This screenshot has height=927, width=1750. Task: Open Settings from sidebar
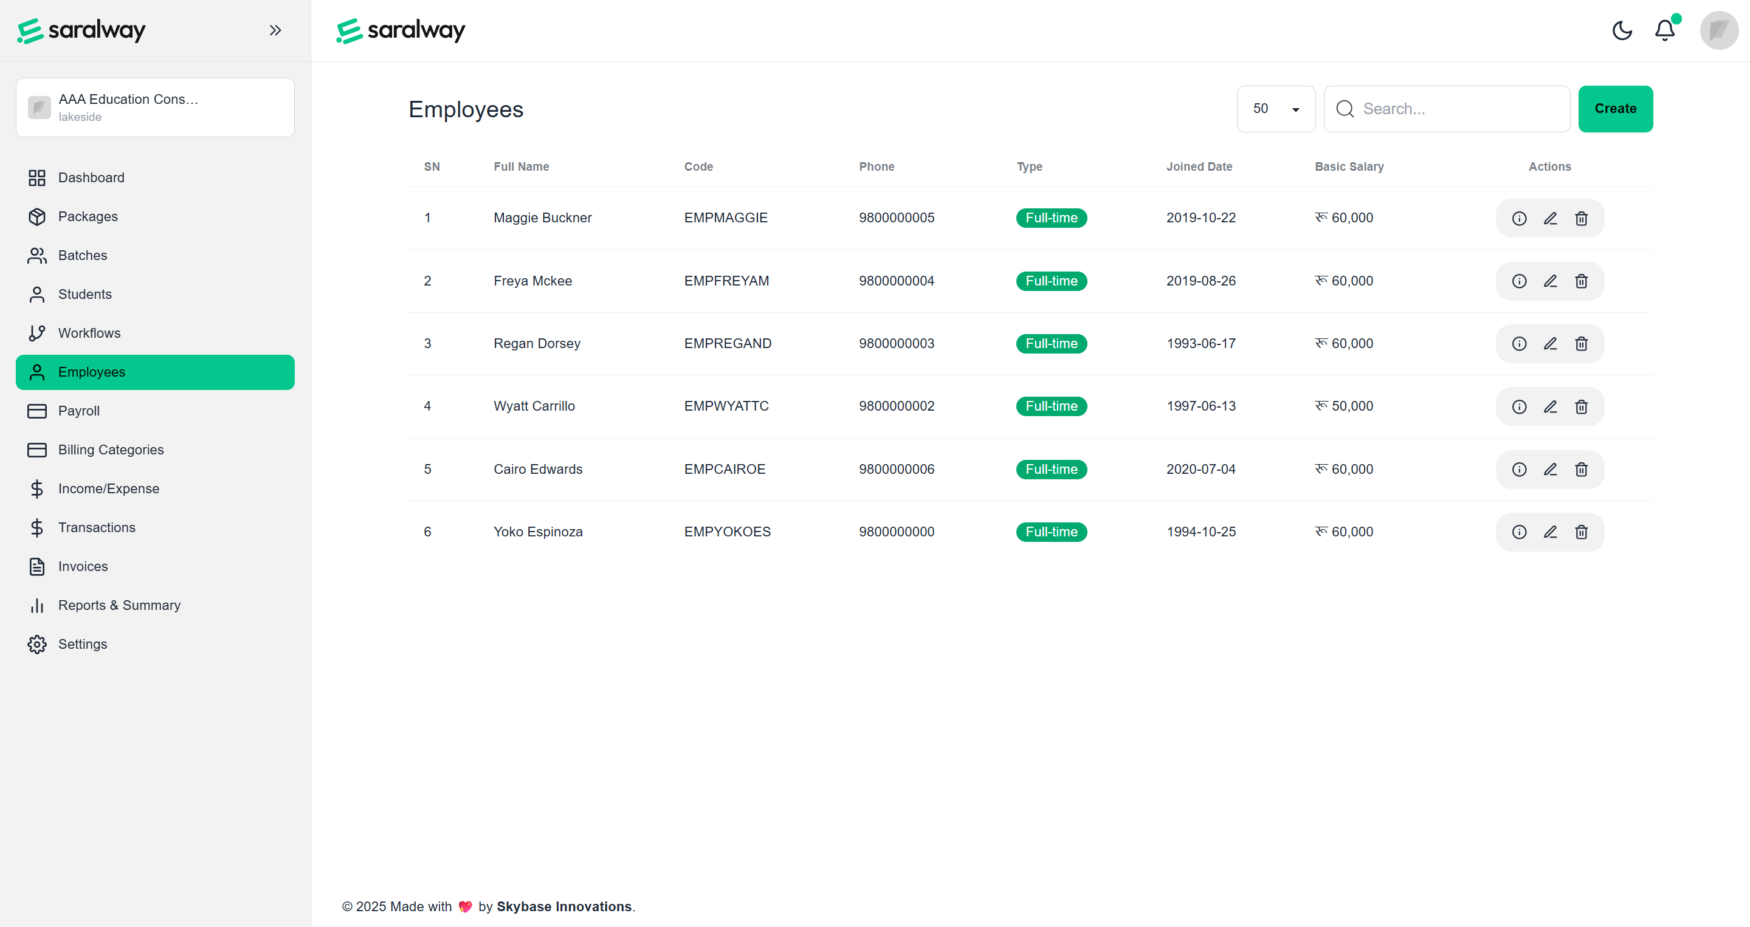(82, 644)
